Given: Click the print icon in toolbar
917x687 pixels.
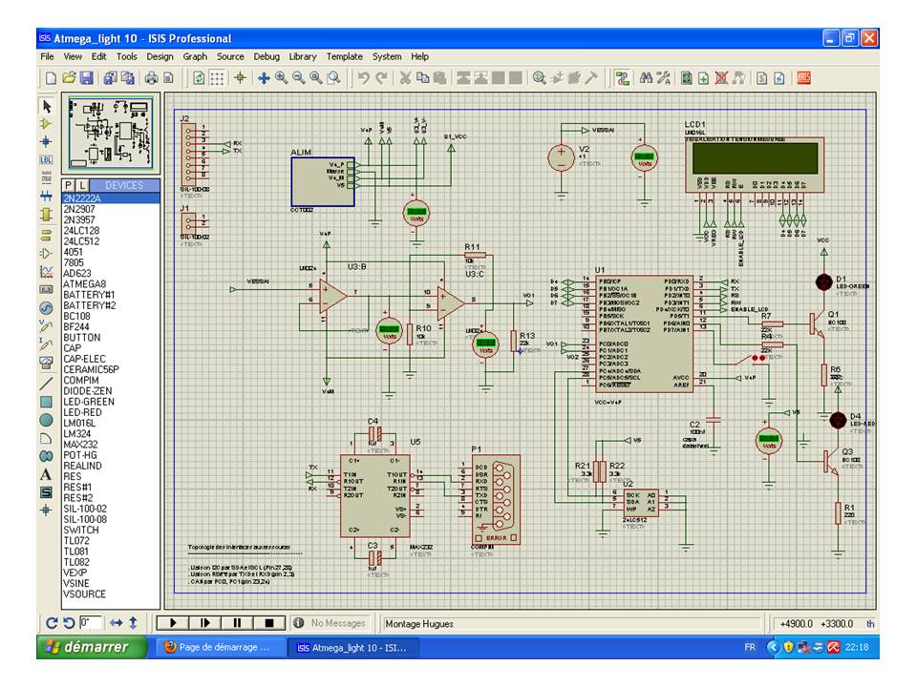Looking at the screenshot, I should point(152,78).
